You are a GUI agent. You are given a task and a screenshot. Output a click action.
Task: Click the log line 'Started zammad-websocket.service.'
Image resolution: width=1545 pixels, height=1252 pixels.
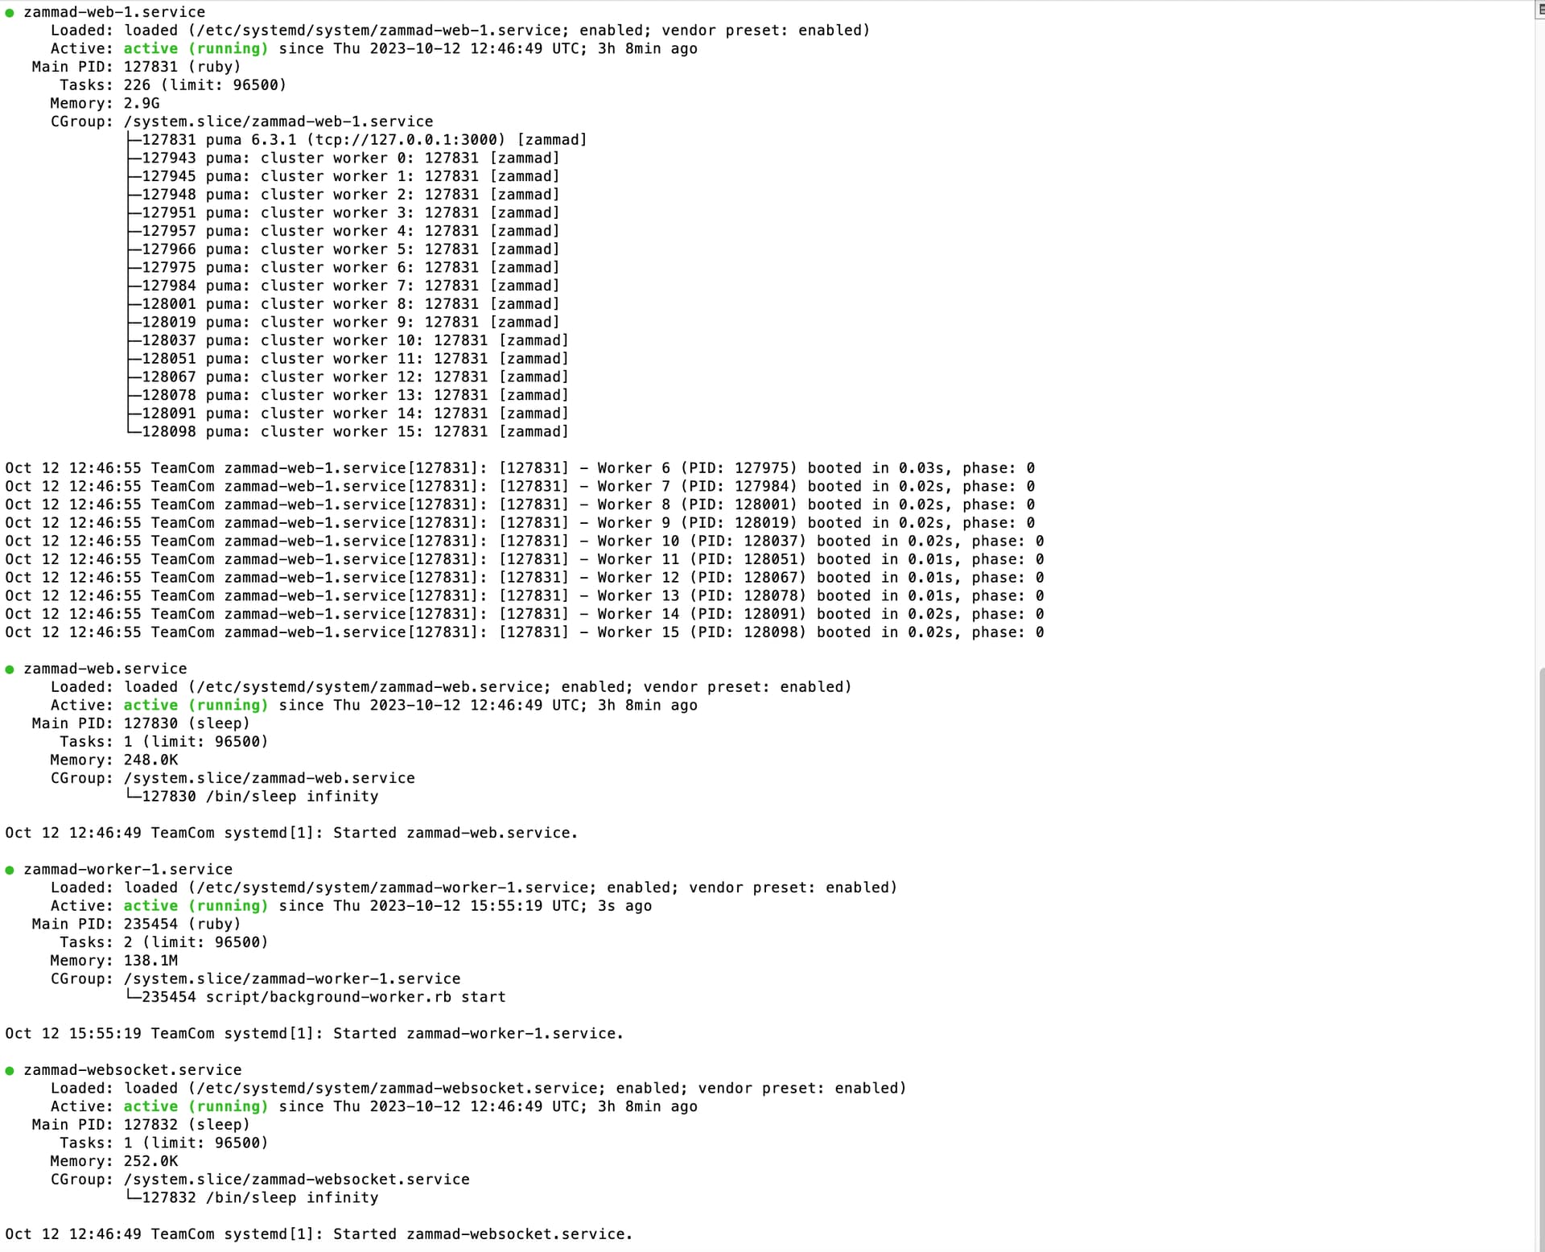pos(319,1234)
